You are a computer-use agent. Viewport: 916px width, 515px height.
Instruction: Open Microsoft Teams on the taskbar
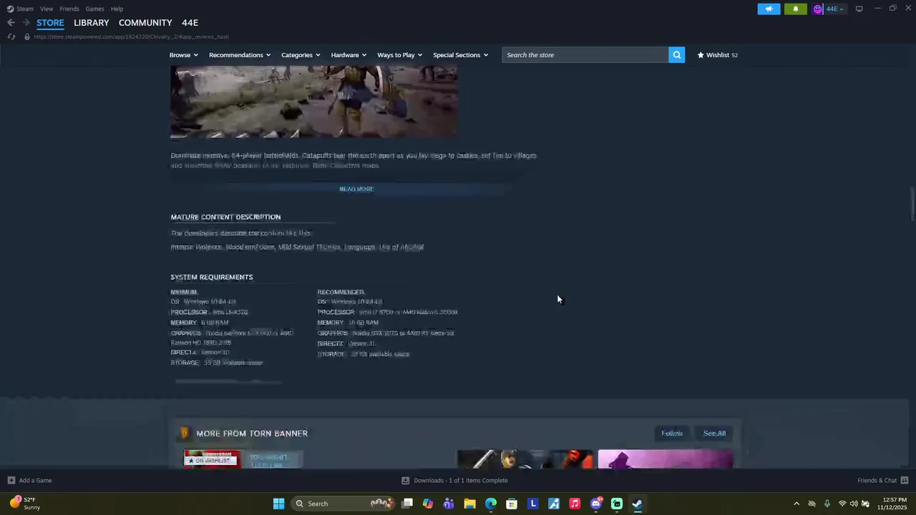(x=449, y=504)
